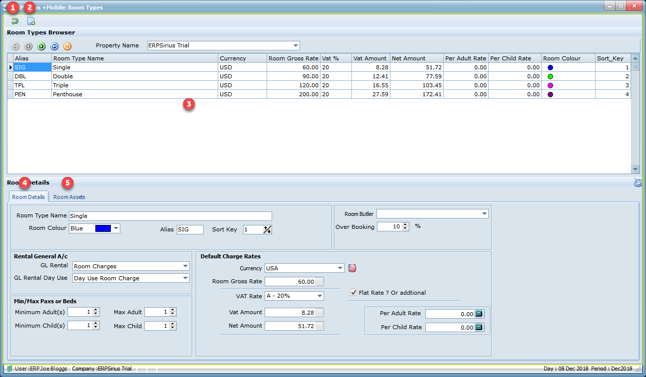This screenshot has width=646, height=377.
Task: Click the purple colour dot in Penthouse row
Action: coord(551,94)
